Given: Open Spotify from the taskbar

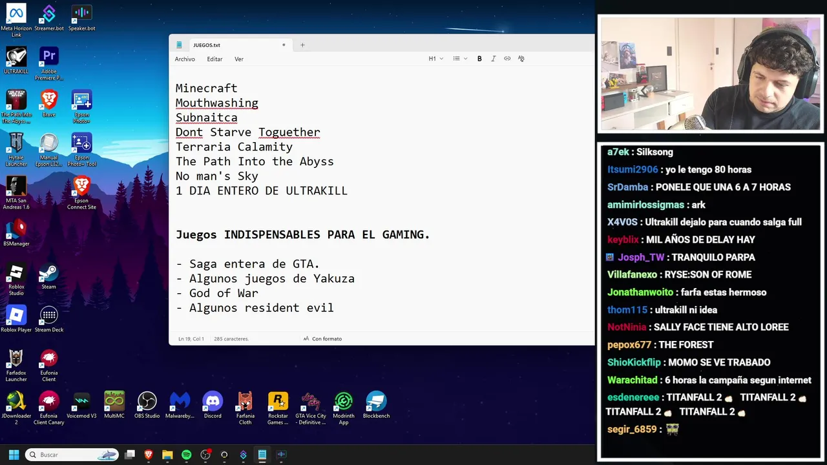Looking at the screenshot, I should point(187,455).
